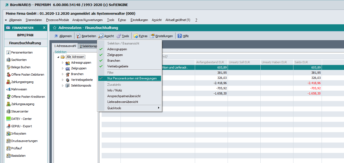The height and width of the screenshot is (163, 344).
Task: Open Zahlungseingang from the sidebar
Action: pos(22,82)
